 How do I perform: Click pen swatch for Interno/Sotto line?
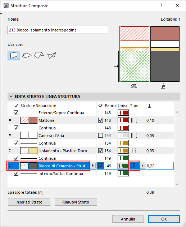(123, 174)
